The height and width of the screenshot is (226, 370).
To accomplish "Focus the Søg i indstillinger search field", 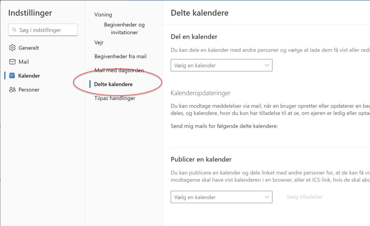I will tap(43, 30).
